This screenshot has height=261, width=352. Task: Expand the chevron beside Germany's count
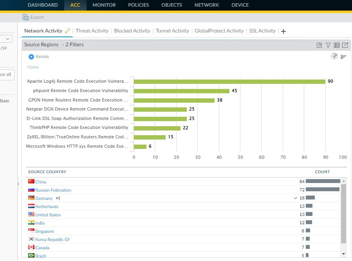(296, 198)
